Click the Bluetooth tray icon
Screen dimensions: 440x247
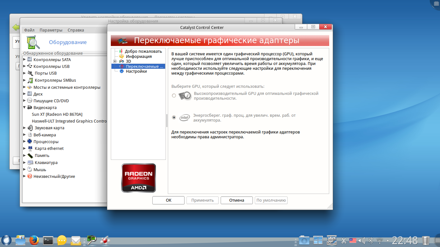(371, 240)
